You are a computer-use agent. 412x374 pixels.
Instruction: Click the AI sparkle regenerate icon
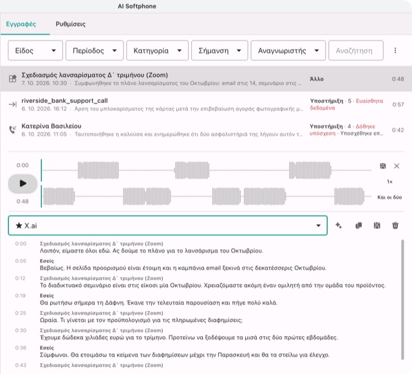coord(339,225)
